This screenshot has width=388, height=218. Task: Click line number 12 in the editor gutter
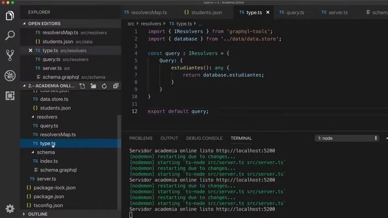[135, 111]
